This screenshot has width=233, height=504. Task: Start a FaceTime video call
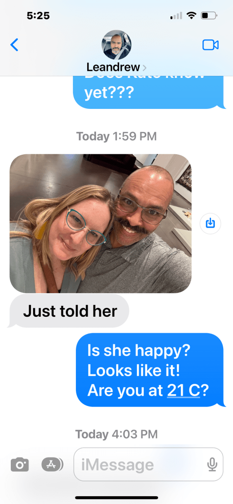click(210, 45)
